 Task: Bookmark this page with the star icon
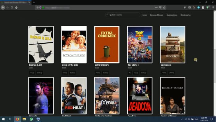pos(164,7)
